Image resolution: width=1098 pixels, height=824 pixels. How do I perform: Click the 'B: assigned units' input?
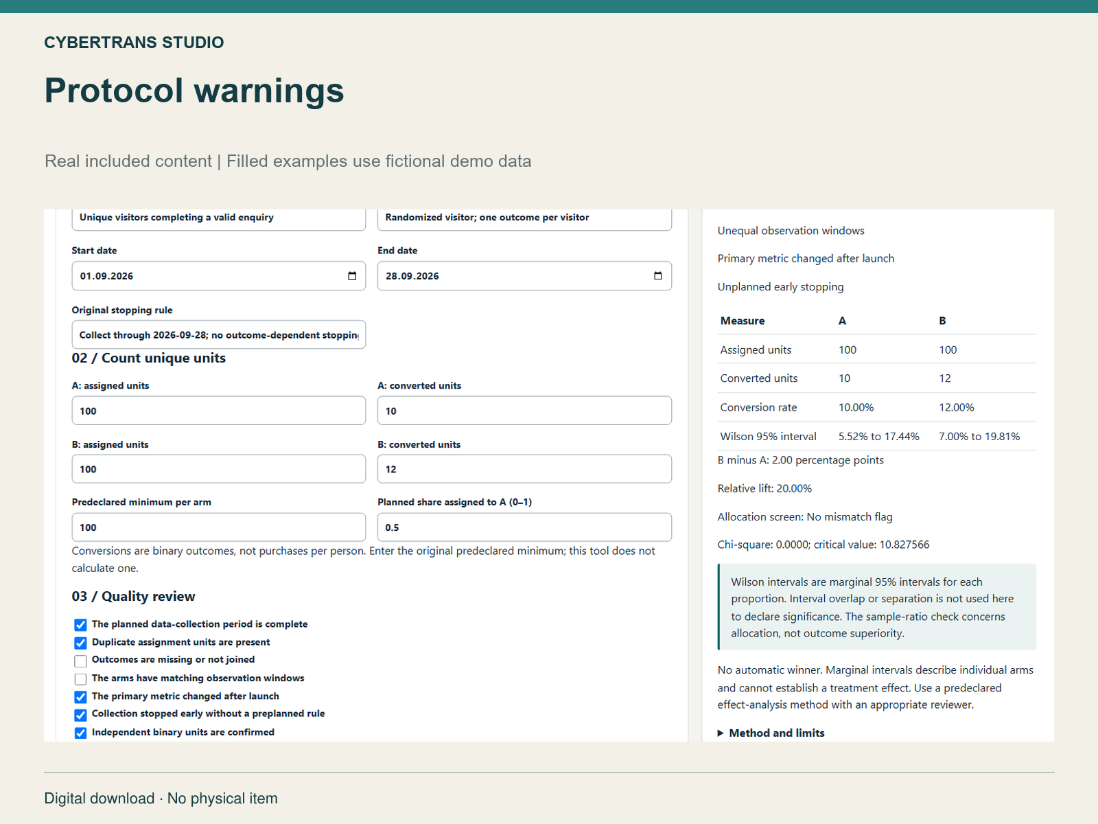point(219,469)
